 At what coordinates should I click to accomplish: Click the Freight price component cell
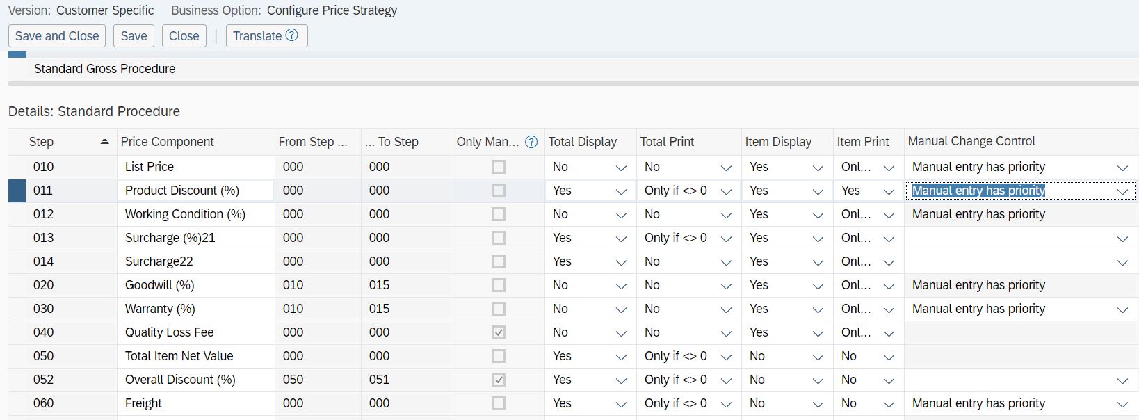coord(196,403)
